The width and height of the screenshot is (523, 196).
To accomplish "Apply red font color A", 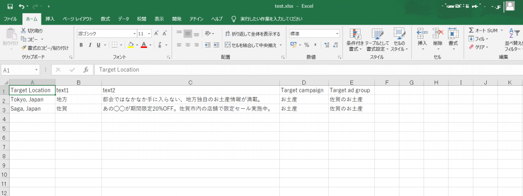I will click(144, 45).
